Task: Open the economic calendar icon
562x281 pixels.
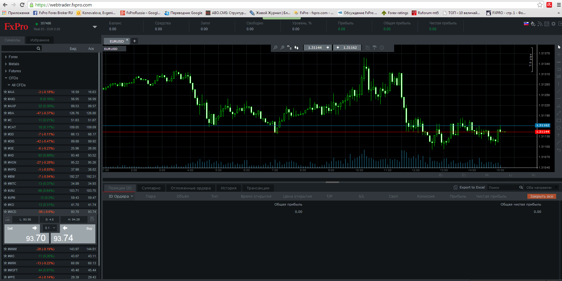Action: [546, 24]
